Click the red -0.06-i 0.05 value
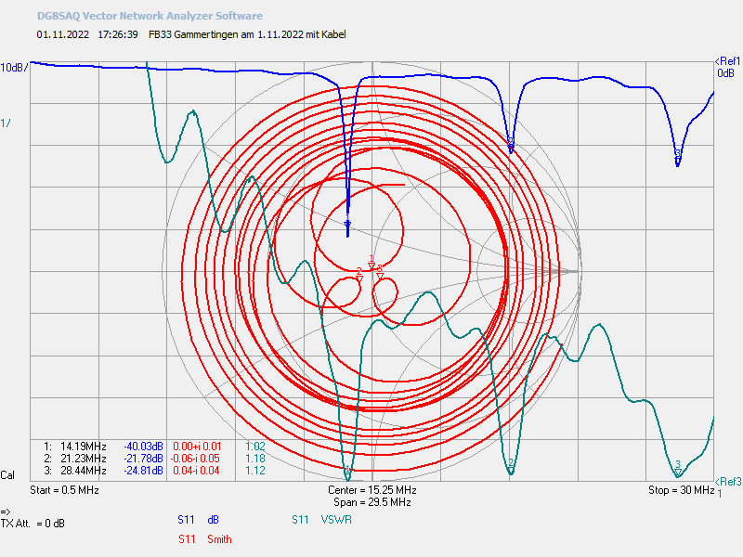 pyautogui.click(x=195, y=459)
